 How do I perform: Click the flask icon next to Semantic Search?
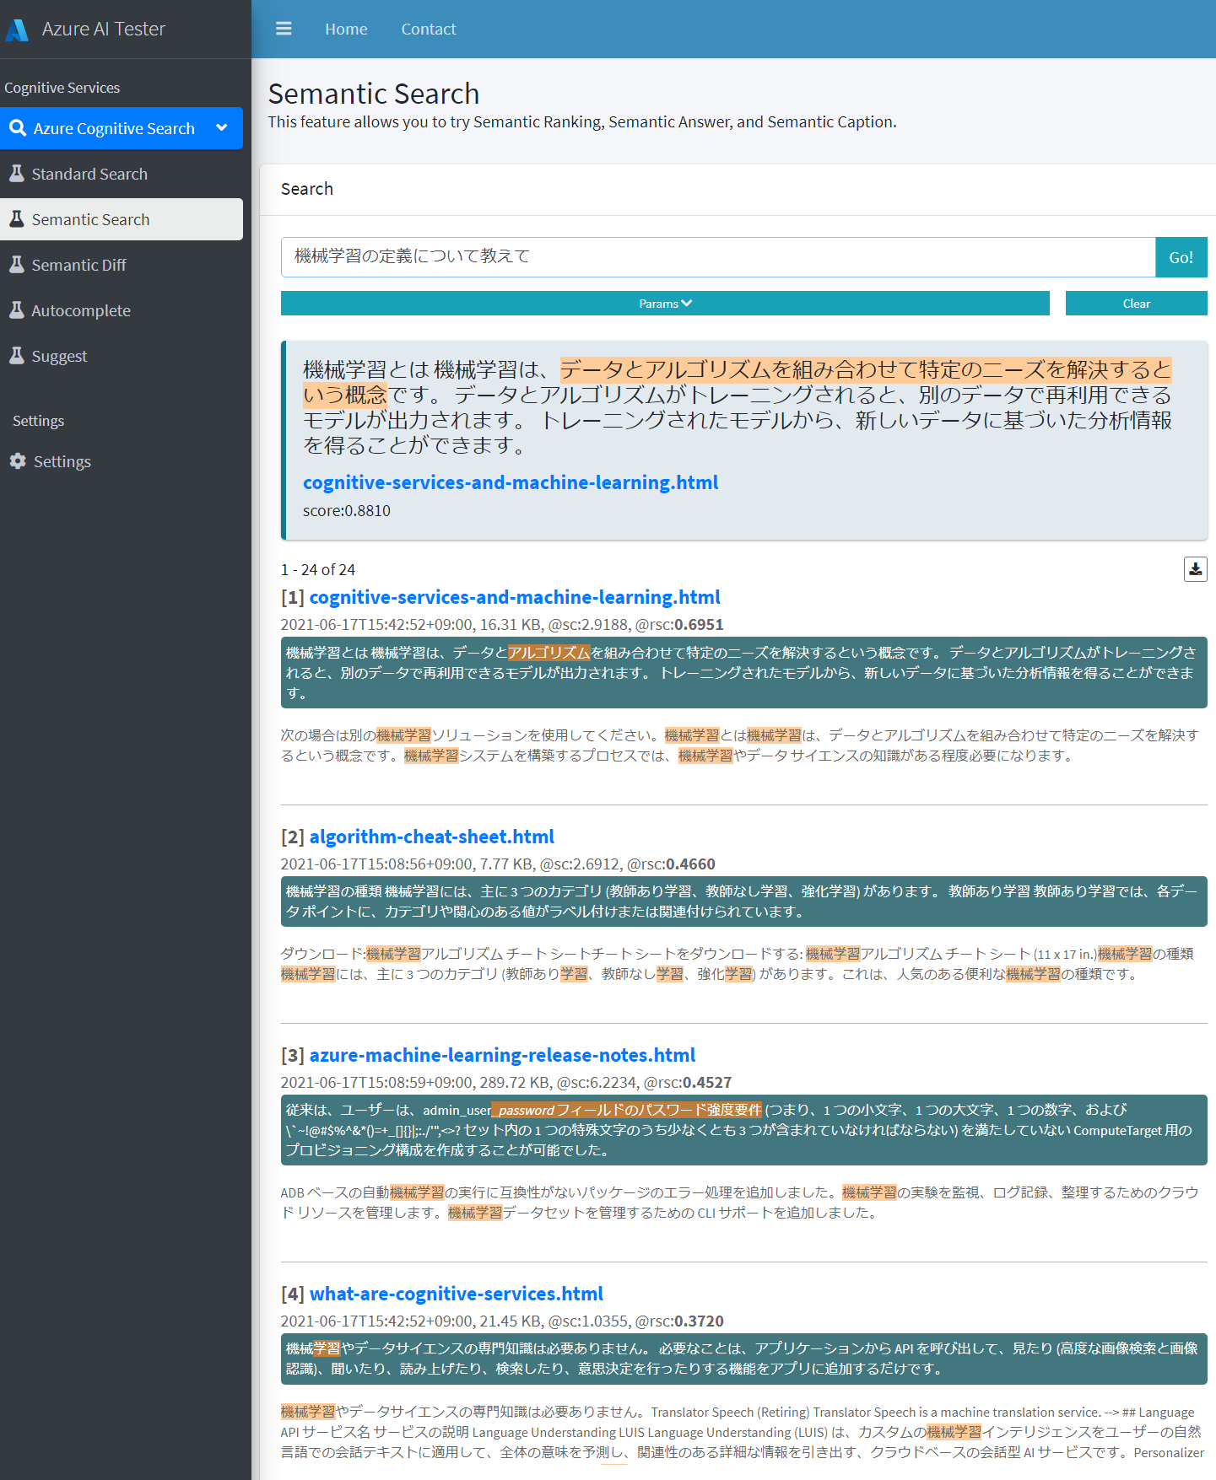pos(17,219)
